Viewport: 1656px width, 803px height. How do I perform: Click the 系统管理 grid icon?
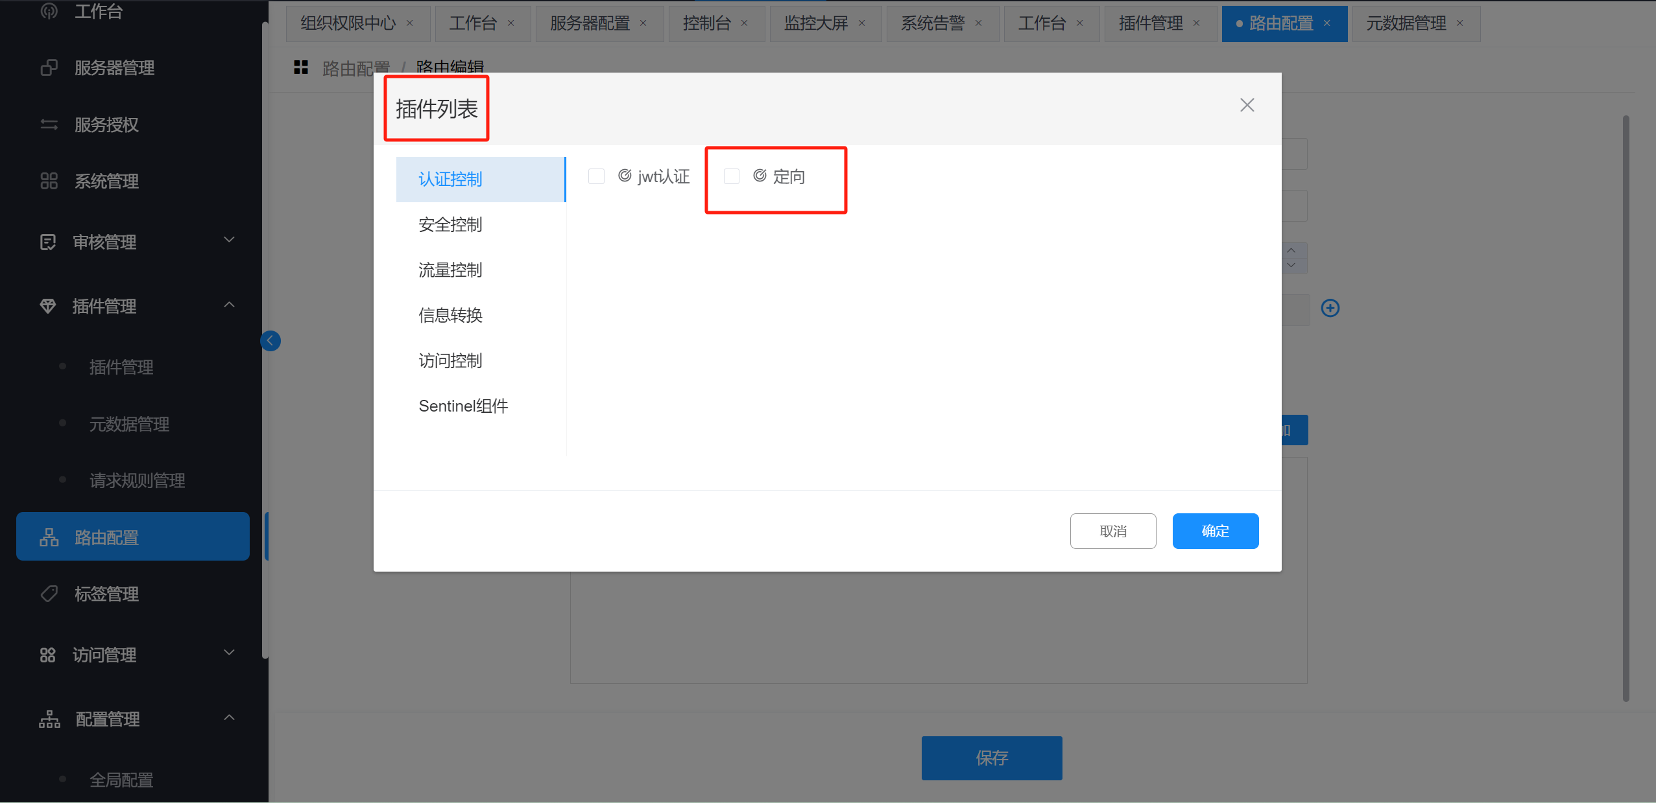(x=49, y=181)
